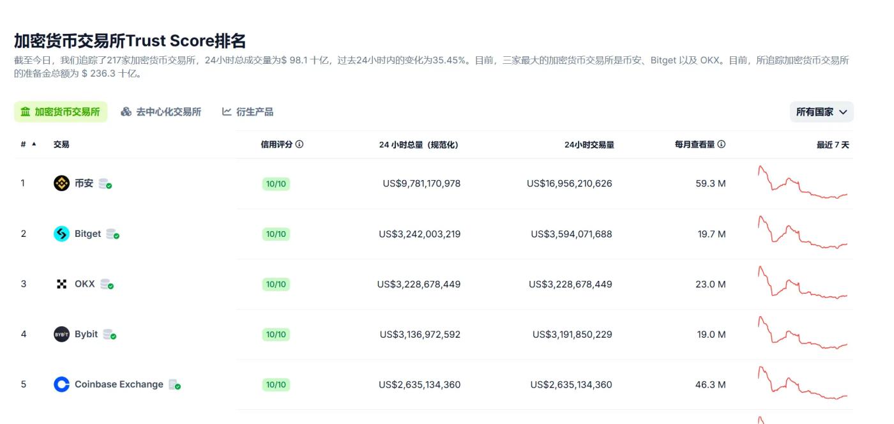Click the info icon beside 每月查看量
The width and height of the screenshot is (894, 424).
(x=721, y=144)
